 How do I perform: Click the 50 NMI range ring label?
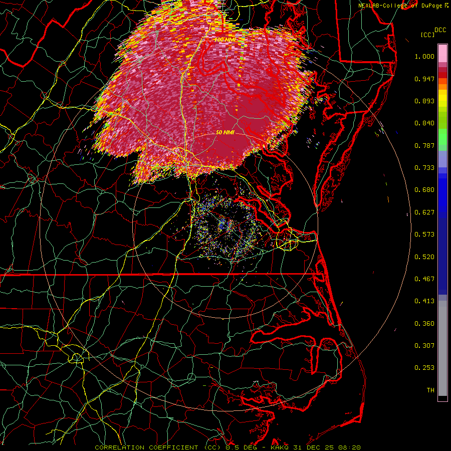click(225, 132)
